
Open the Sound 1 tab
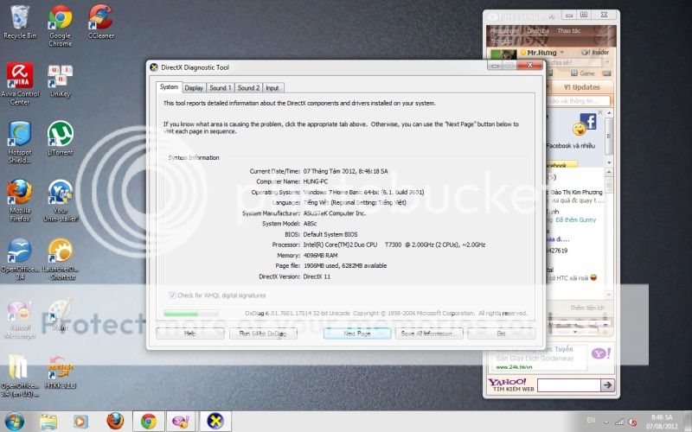221,88
